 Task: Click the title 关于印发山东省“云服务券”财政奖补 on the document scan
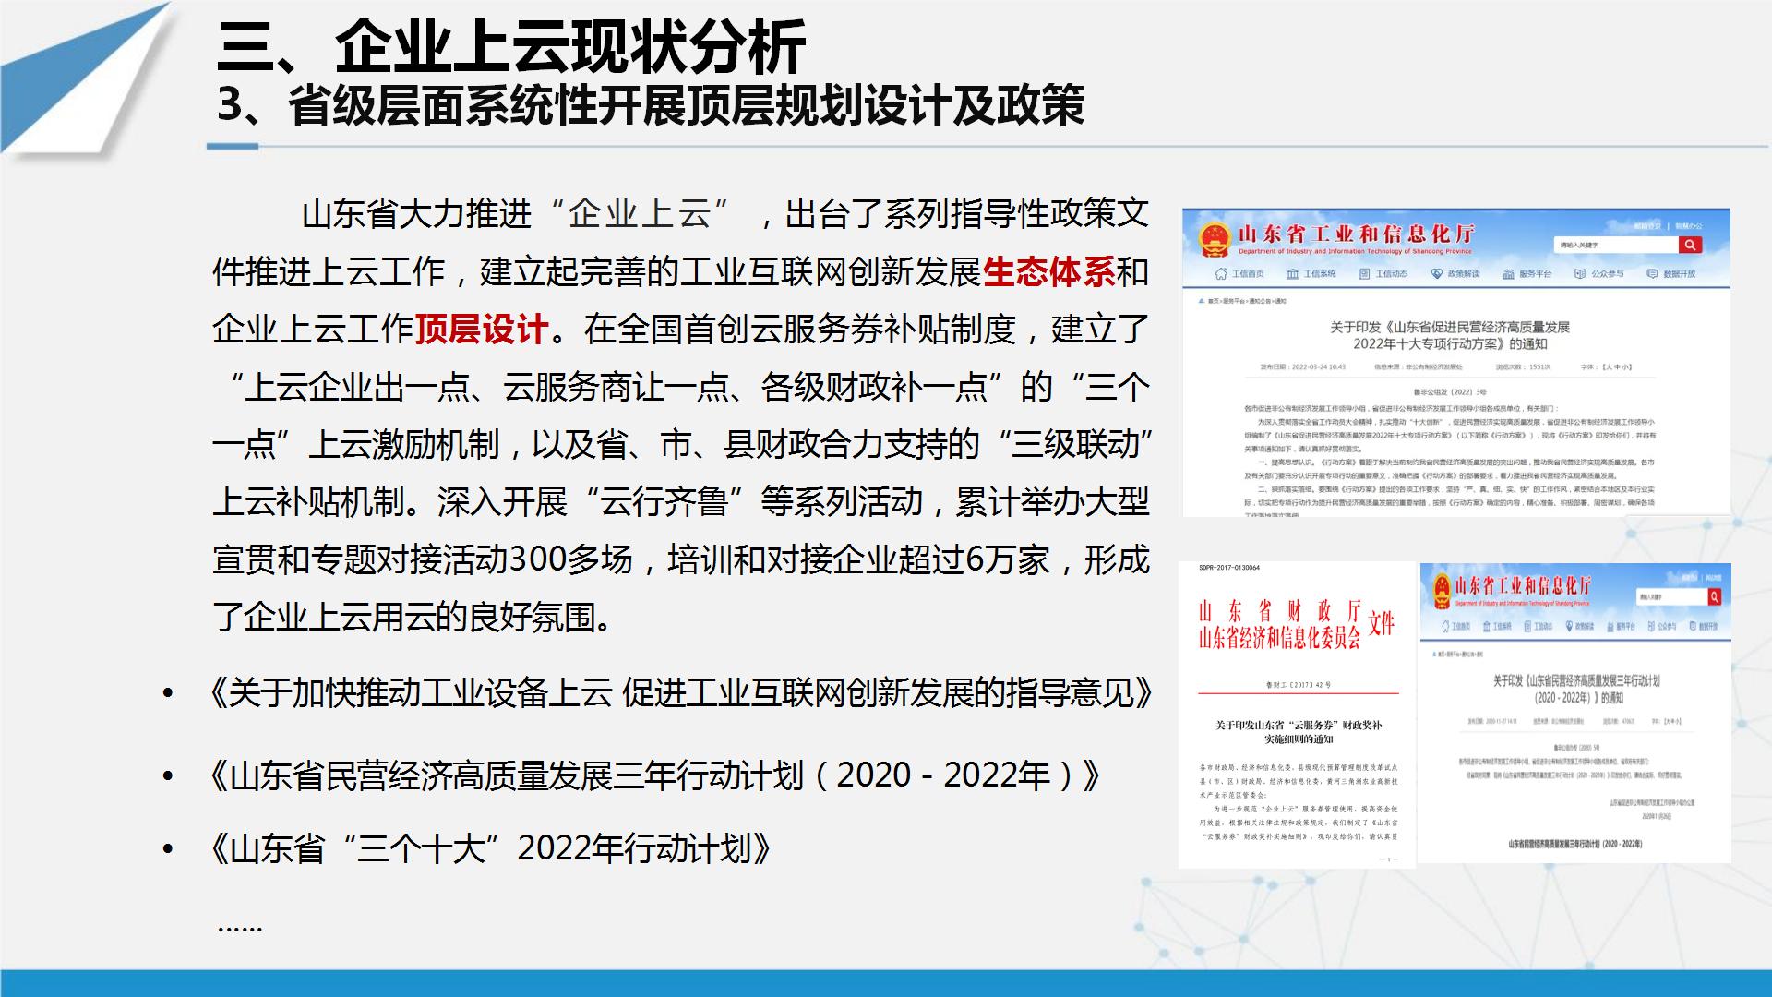click(x=1299, y=726)
